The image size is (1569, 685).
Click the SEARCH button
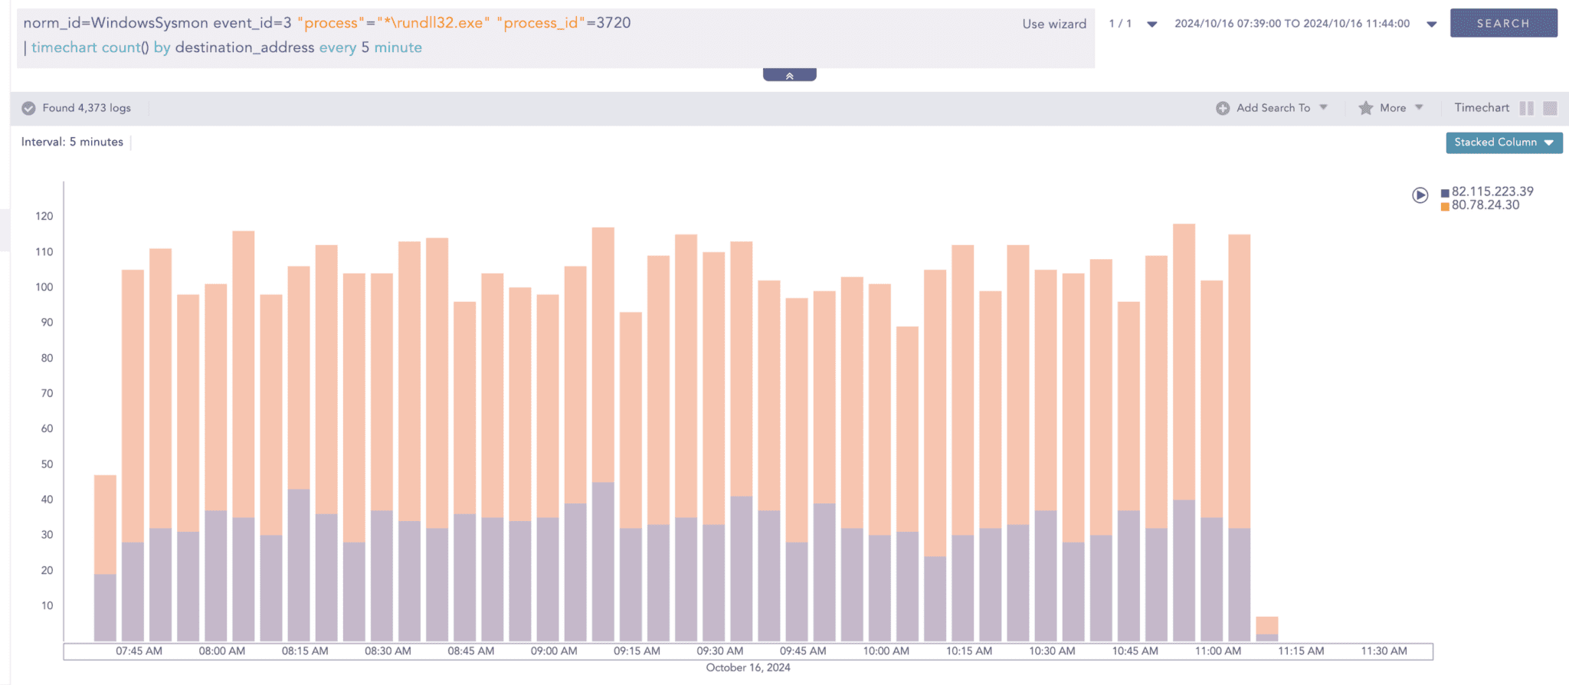pos(1502,23)
